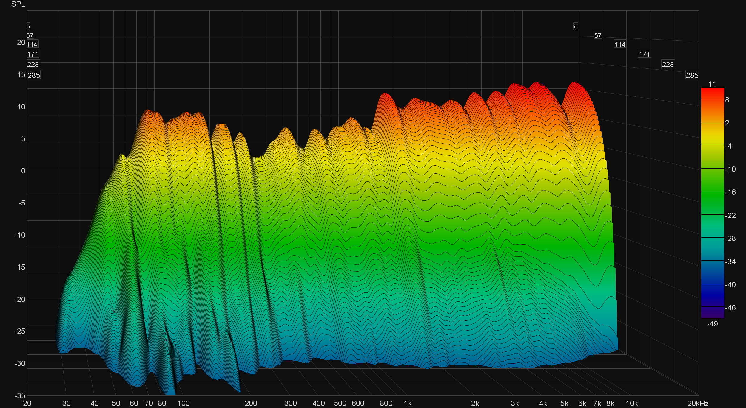Click the -16 color scale label

coord(730,192)
